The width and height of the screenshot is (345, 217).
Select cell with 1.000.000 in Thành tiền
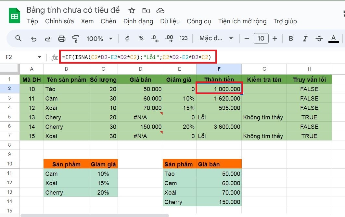pyautogui.click(x=219, y=89)
